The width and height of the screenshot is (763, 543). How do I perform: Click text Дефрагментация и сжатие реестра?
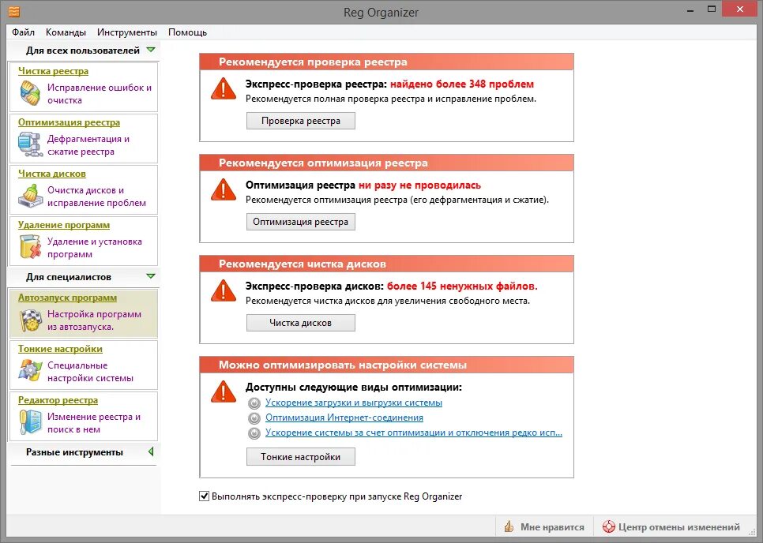click(88, 145)
